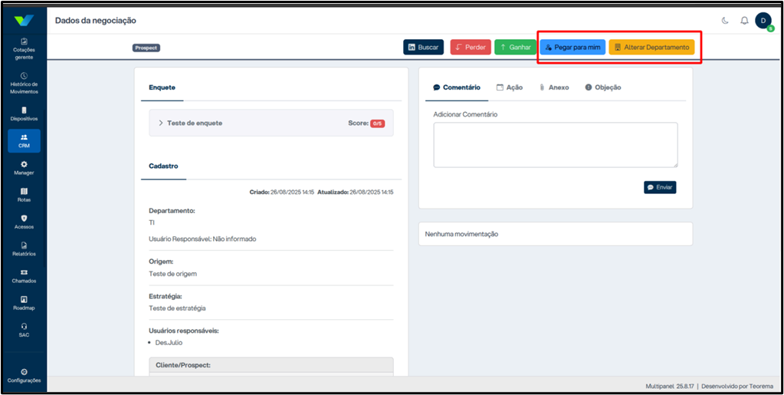Click the Pegar para mim button
This screenshot has height=395, width=784.
click(573, 47)
